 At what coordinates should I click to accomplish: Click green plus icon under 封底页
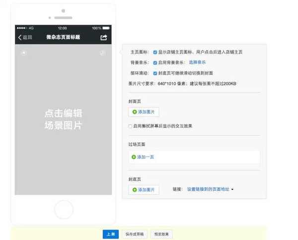coord(135,190)
